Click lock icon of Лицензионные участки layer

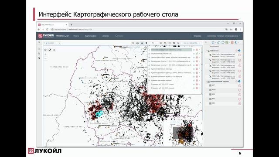pyautogui.click(x=197, y=54)
